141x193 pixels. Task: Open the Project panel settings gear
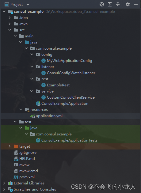(x=128, y=4)
